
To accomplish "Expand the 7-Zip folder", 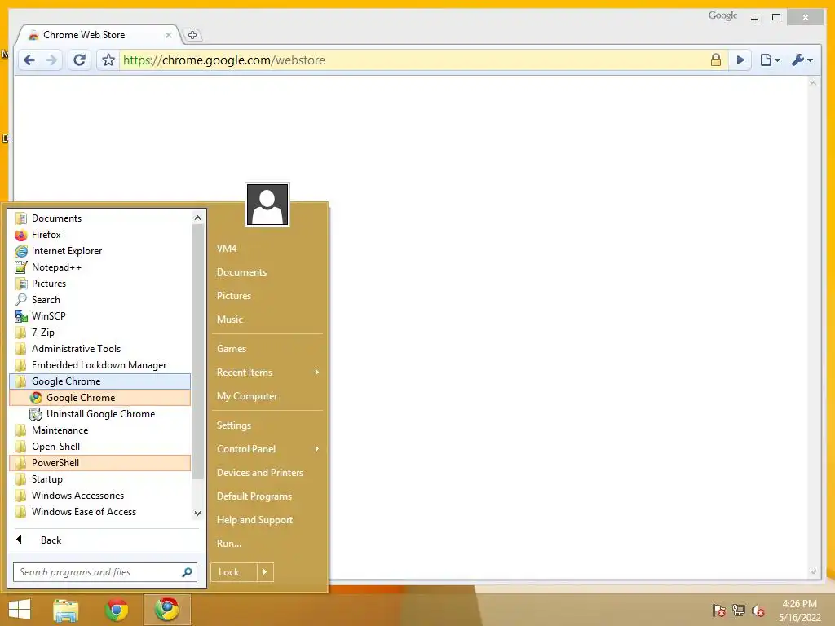I will (x=100, y=333).
